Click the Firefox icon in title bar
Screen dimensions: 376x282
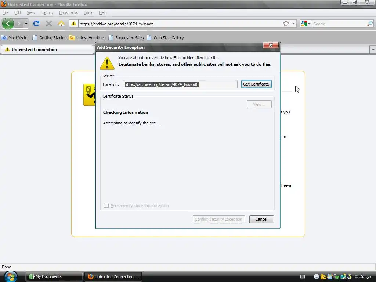click(x=4, y=4)
